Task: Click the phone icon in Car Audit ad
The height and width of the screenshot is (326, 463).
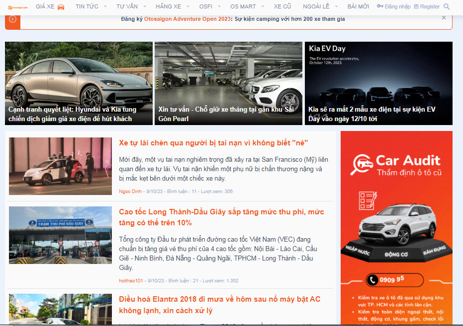Action: (372, 280)
